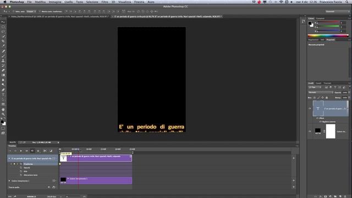352x198 pixels.
Task: Click the foreground color swatch in toolbox
Action: 2,122
